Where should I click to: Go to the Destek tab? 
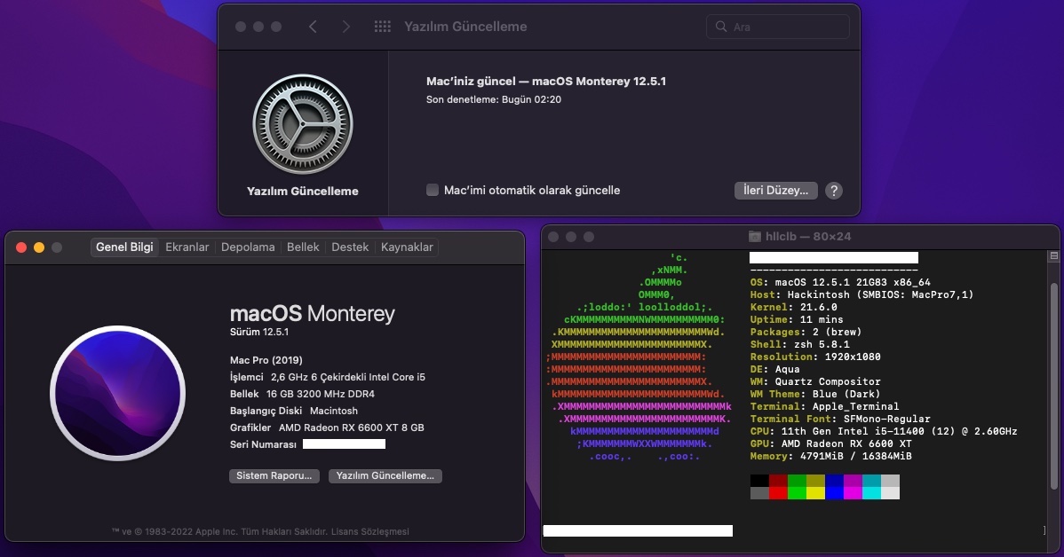[350, 247]
